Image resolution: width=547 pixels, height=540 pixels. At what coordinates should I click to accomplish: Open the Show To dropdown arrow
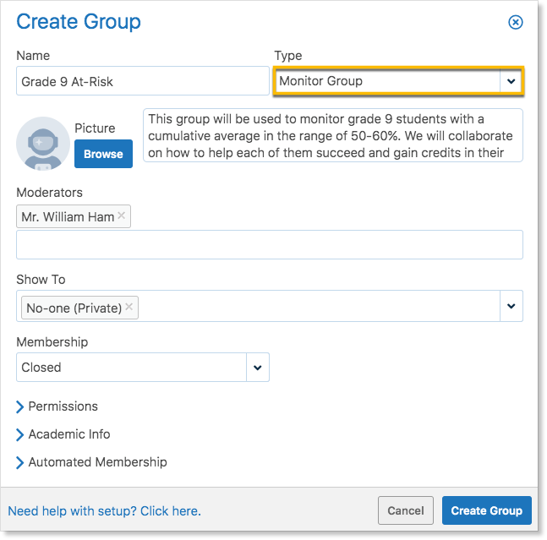pos(511,306)
